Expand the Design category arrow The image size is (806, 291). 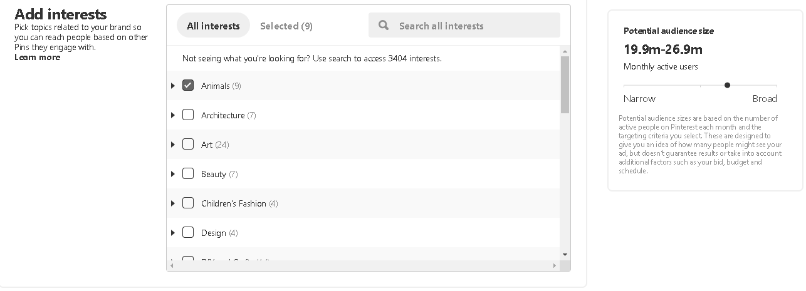click(173, 233)
